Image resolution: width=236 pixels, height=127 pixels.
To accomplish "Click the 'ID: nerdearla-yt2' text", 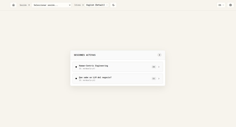I will point(87,80).
